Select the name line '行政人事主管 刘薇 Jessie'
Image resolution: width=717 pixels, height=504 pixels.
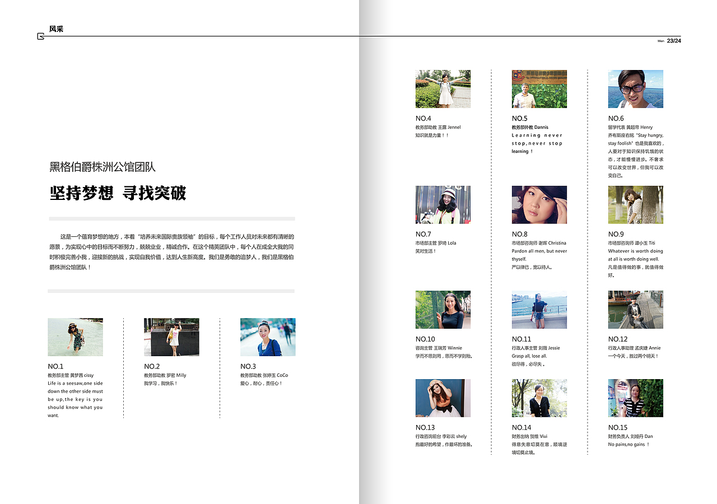(536, 348)
